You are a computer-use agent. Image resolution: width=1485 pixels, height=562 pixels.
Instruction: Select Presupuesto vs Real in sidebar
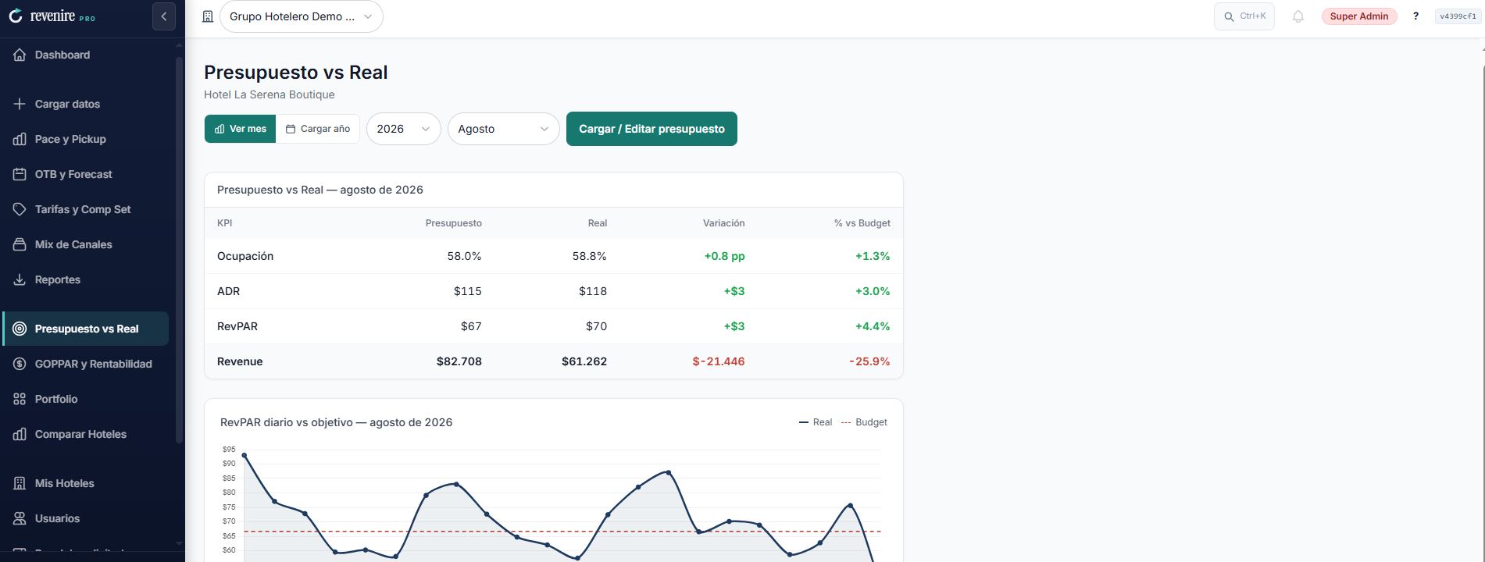pyautogui.click(x=86, y=329)
